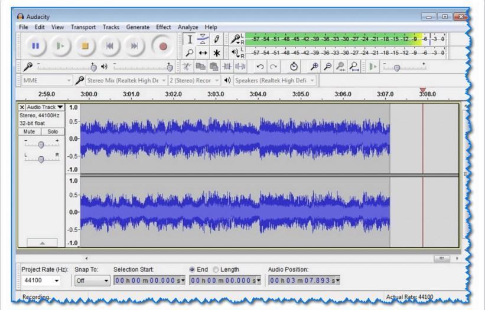Click the recording volume slider knob
Viewport: 485px width, 310px height.
[x=94, y=67]
